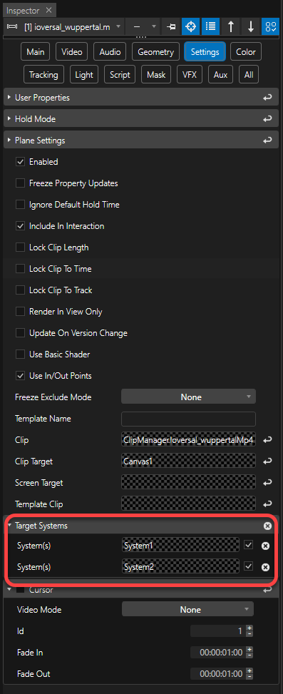Viewport: 283px width, 694px height.
Task: Enable Freeze Property Updates
Action: (x=21, y=183)
